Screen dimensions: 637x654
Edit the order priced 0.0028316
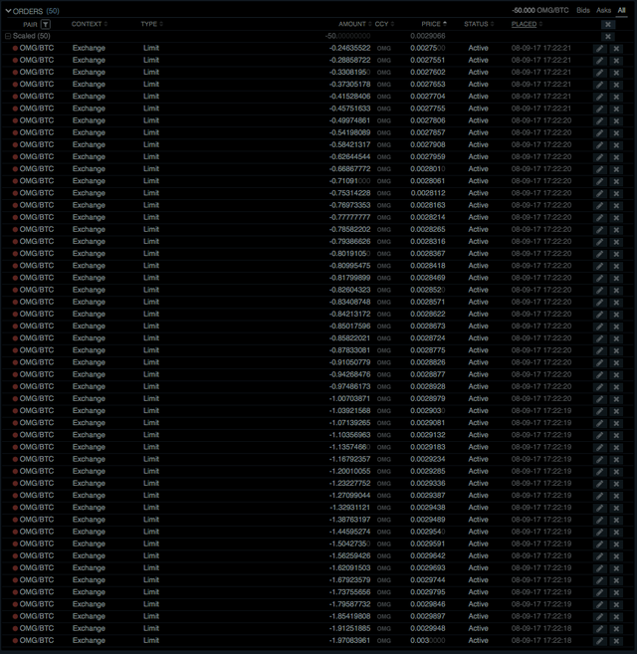[x=599, y=242]
